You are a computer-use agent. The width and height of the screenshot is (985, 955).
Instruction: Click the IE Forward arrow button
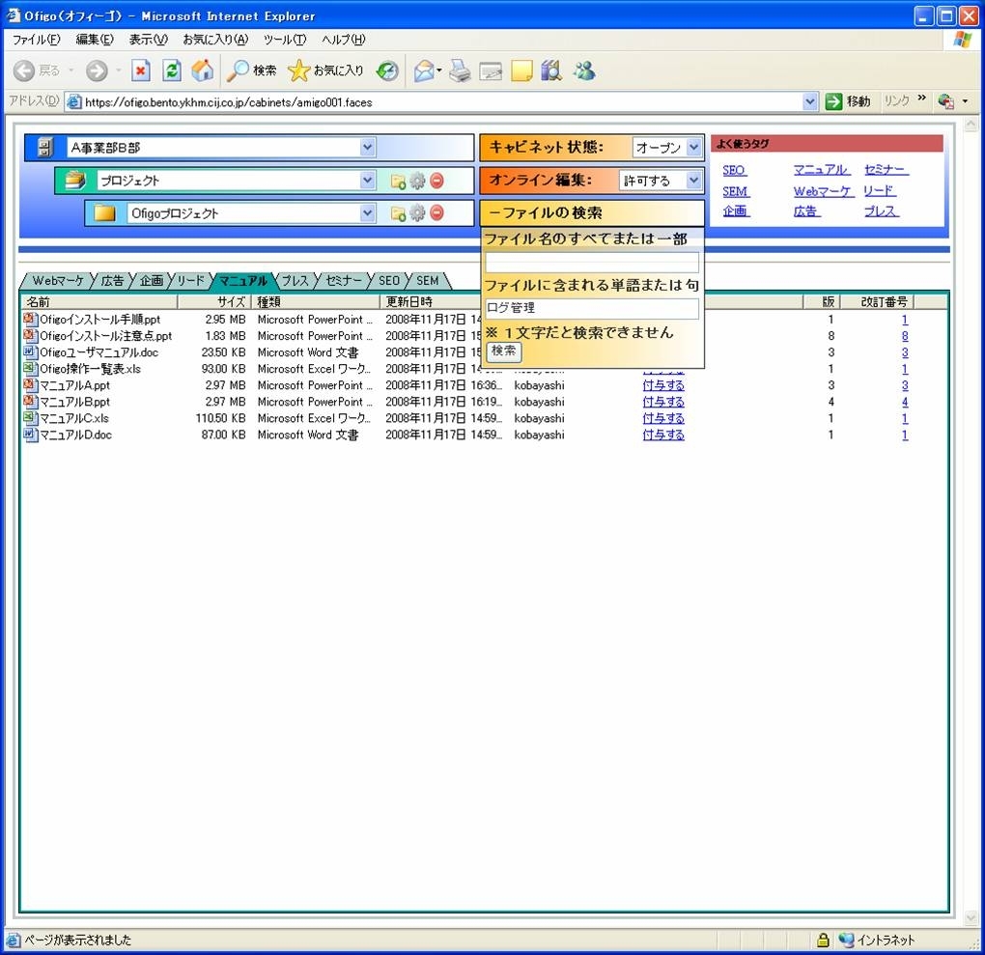click(97, 70)
